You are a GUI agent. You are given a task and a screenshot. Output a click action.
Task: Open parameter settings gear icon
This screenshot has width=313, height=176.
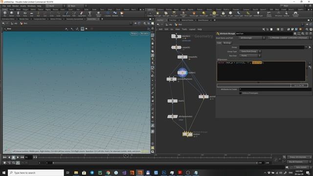pos(295,34)
